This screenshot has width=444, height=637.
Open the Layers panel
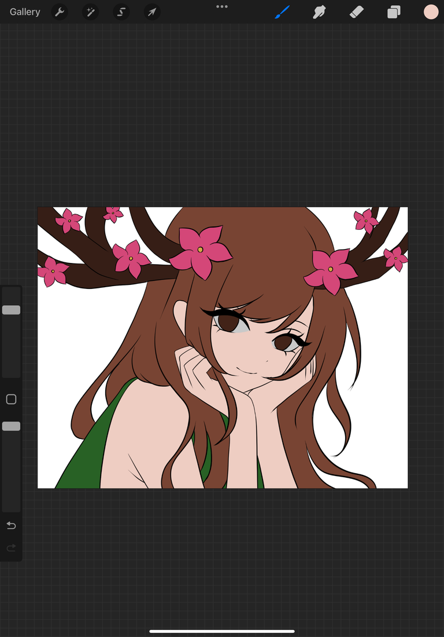pyautogui.click(x=394, y=12)
